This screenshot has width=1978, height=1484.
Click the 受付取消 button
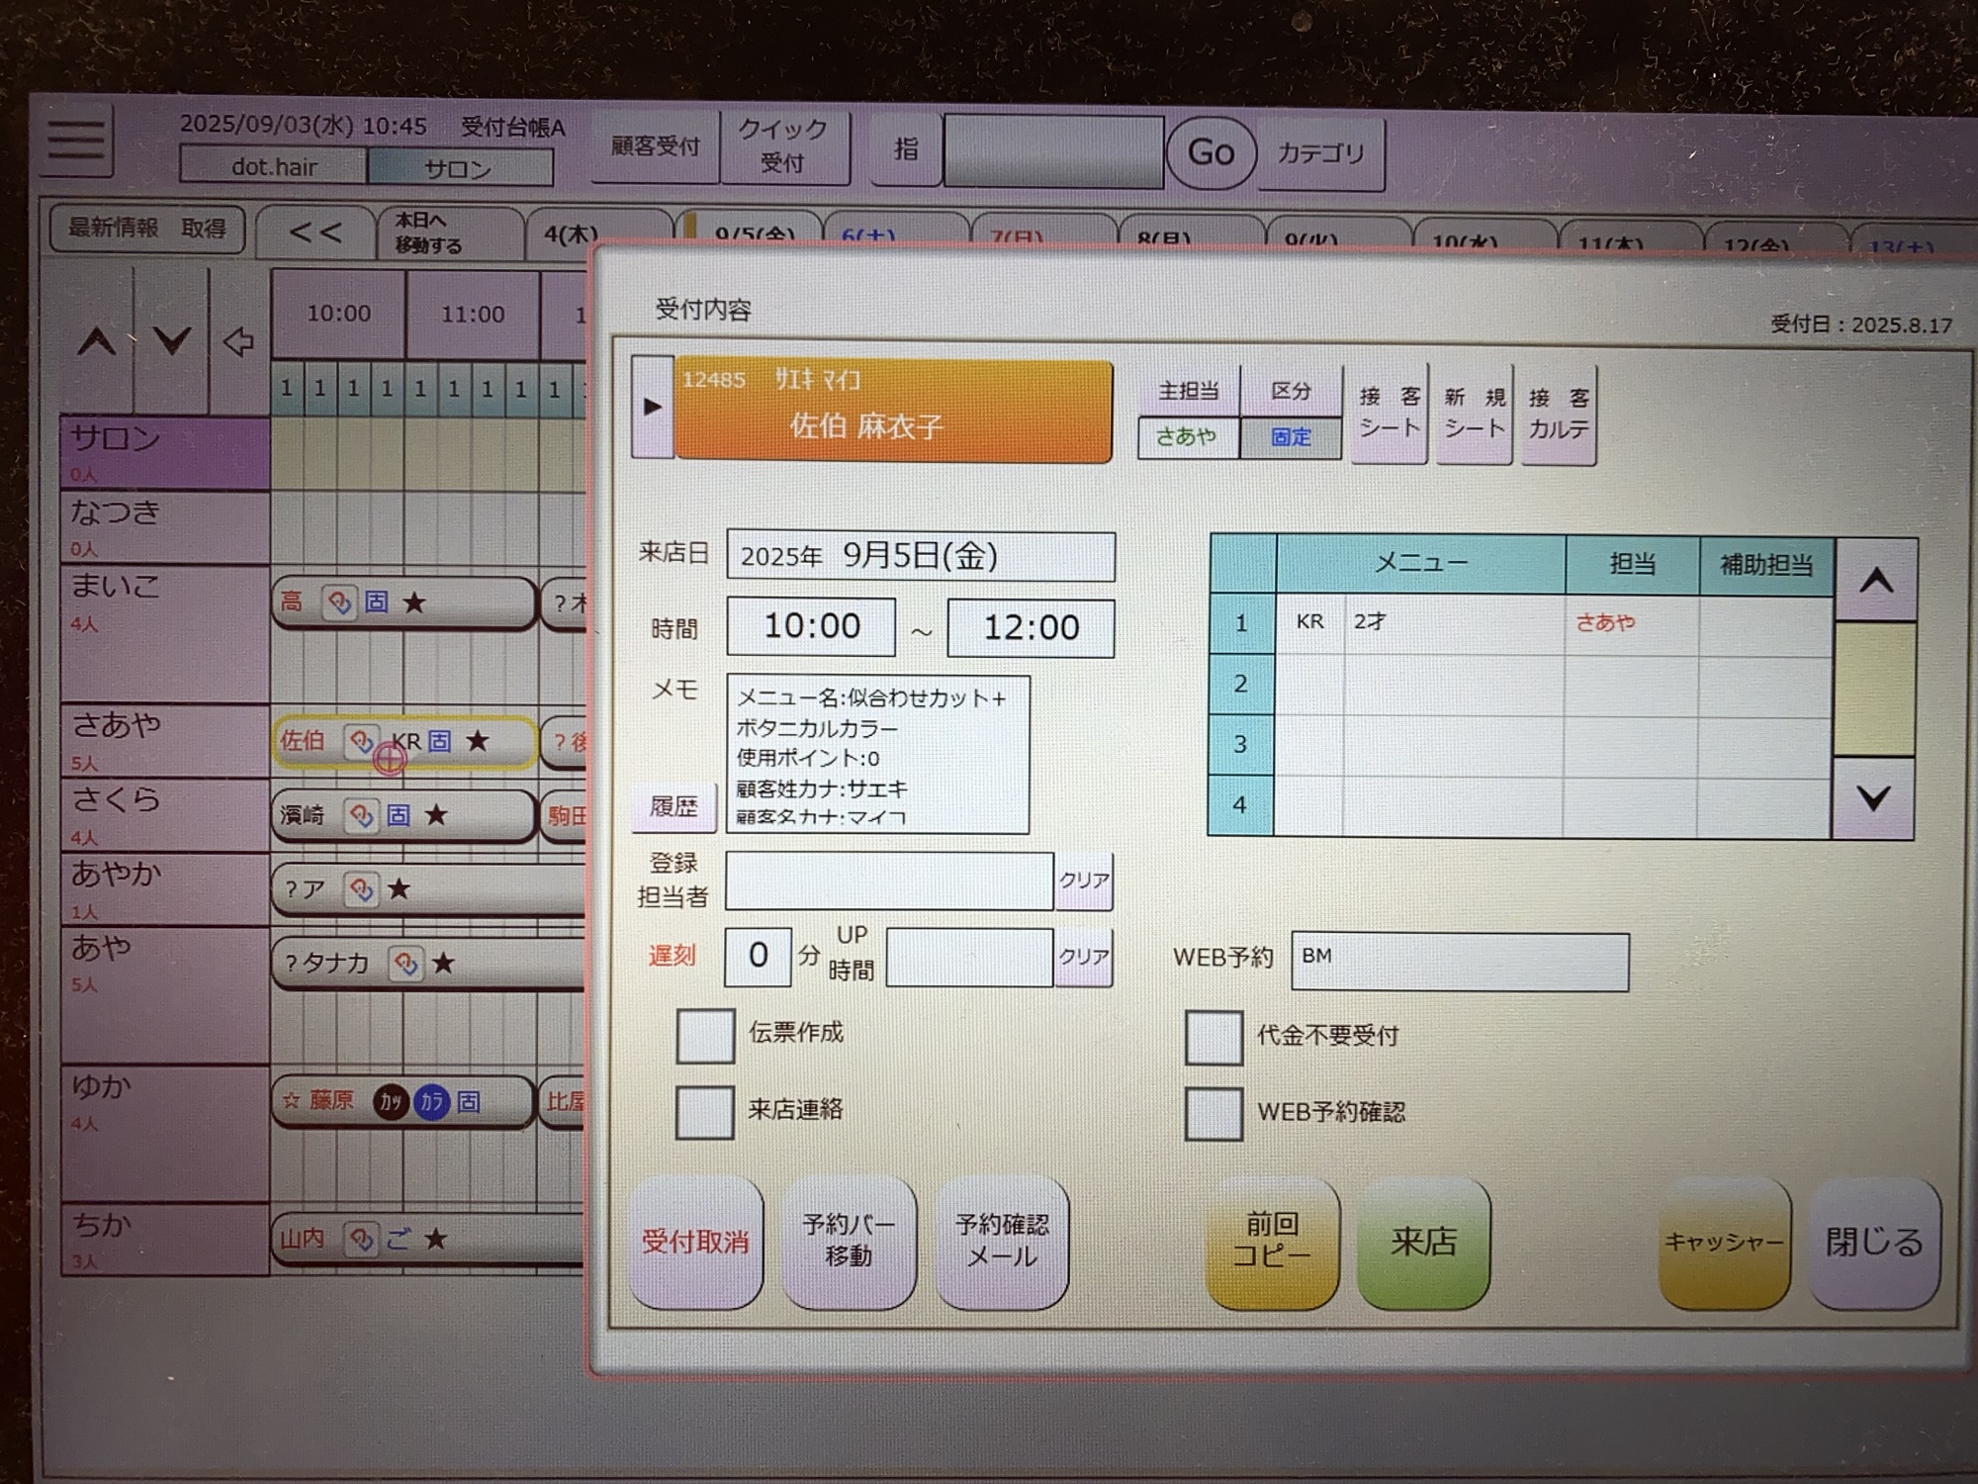[695, 1242]
